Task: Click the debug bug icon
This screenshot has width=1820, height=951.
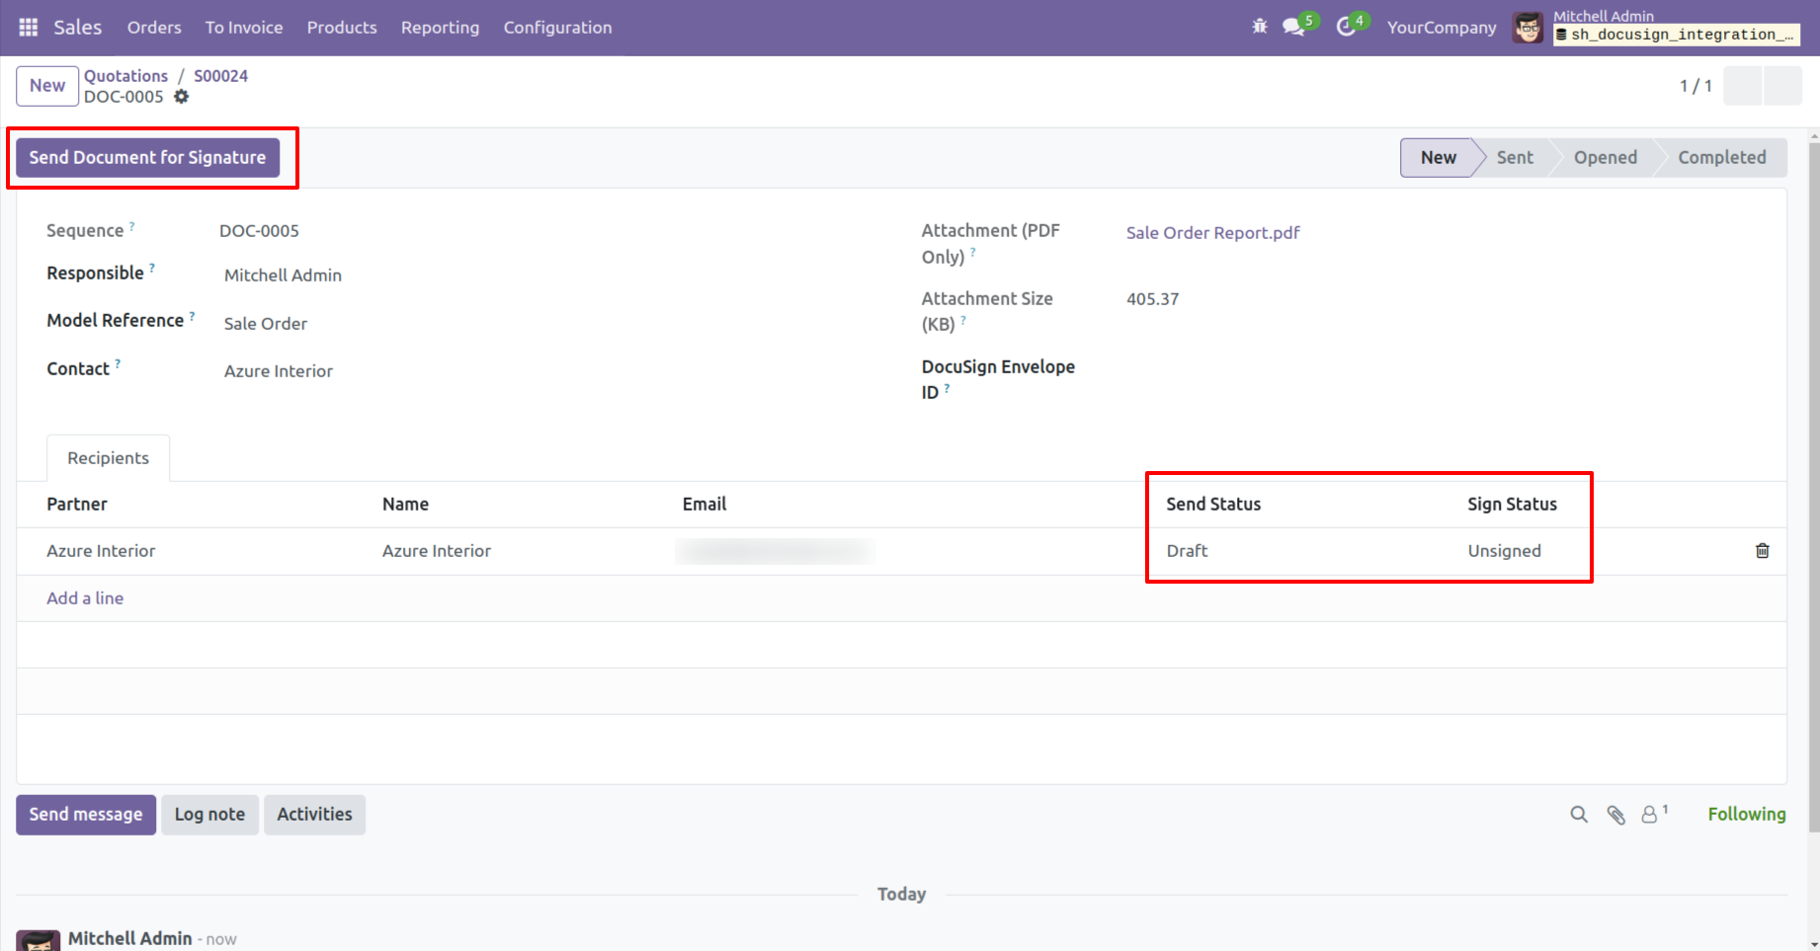Action: [1260, 27]
